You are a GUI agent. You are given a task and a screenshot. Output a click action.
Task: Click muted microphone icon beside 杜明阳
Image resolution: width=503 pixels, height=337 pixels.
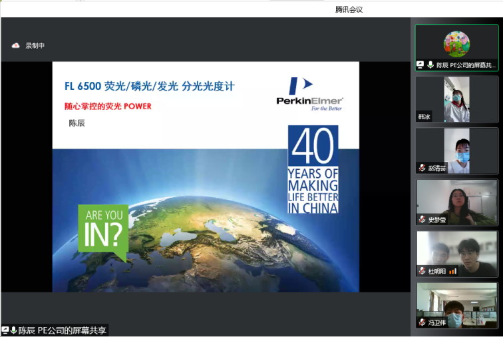[x=422, y=271]
